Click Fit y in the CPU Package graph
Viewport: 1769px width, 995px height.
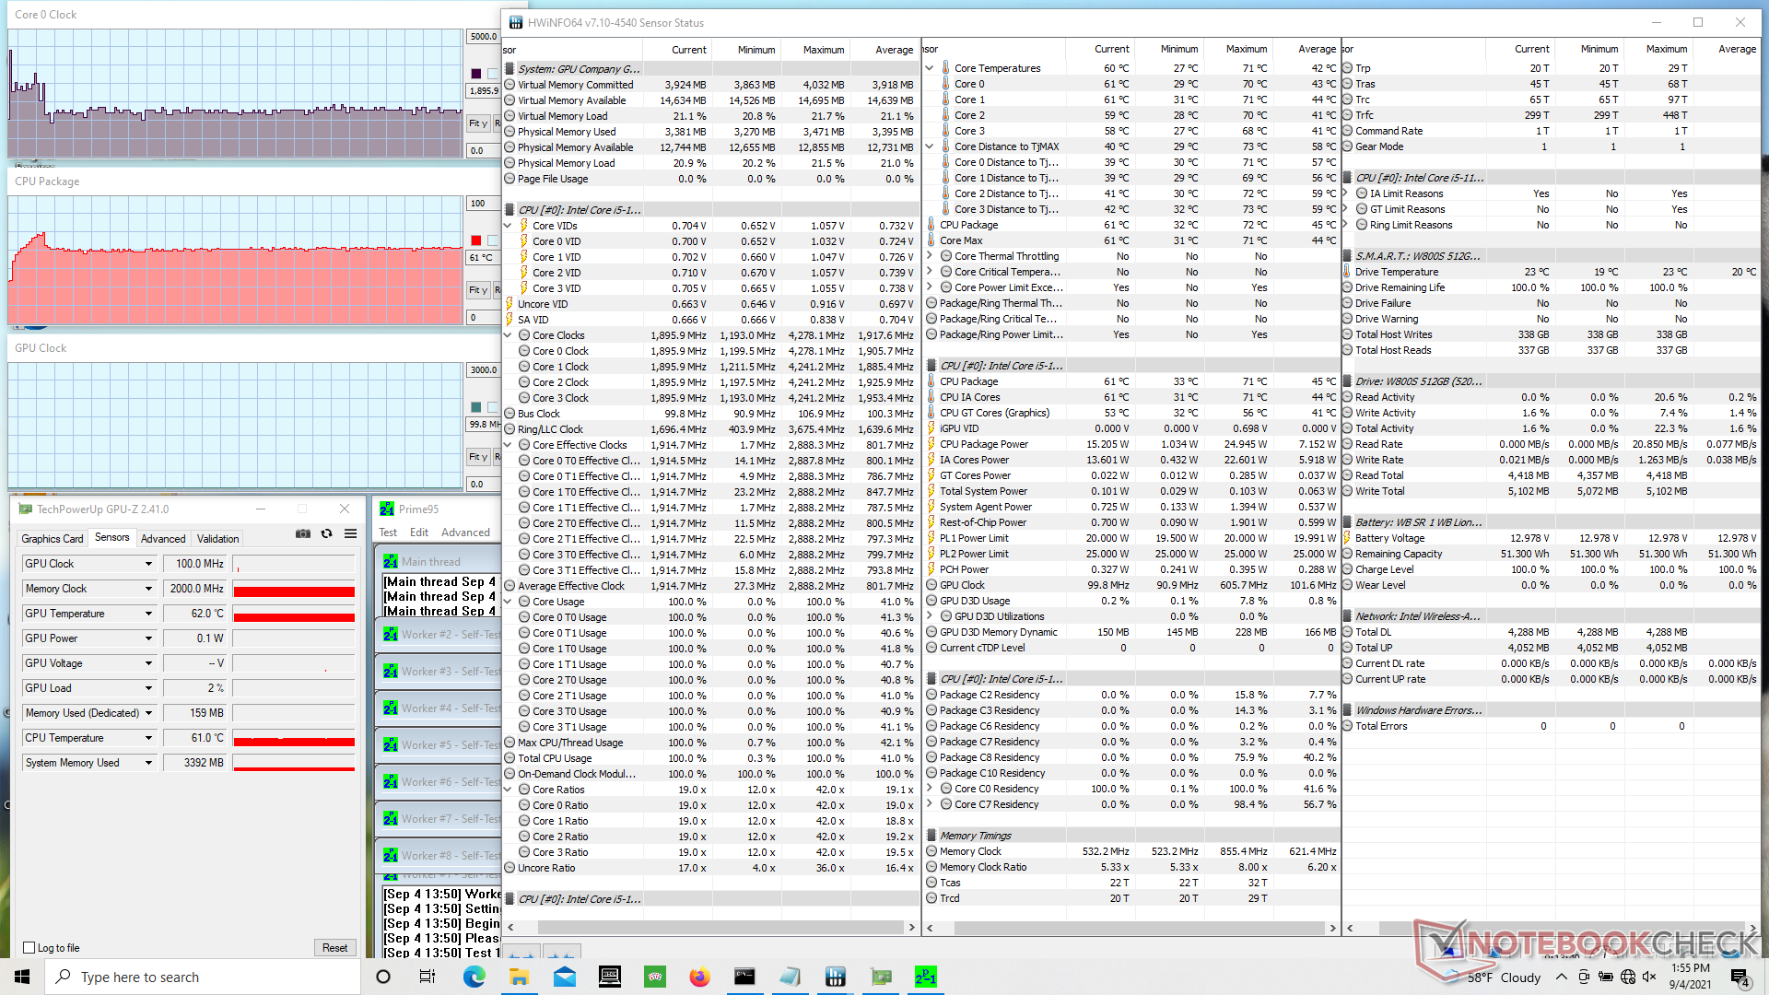477,289
